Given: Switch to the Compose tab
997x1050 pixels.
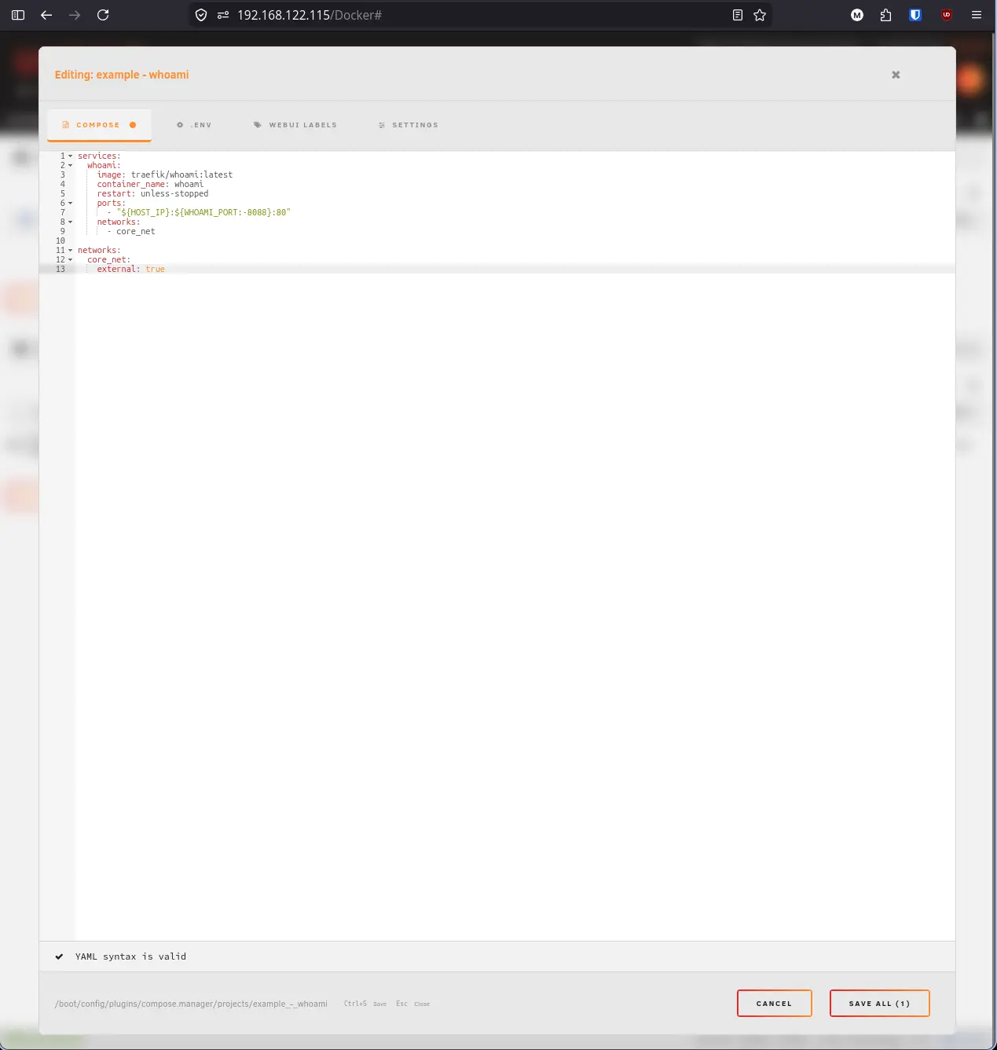Looking at the screenshot, I should (99, 125).
